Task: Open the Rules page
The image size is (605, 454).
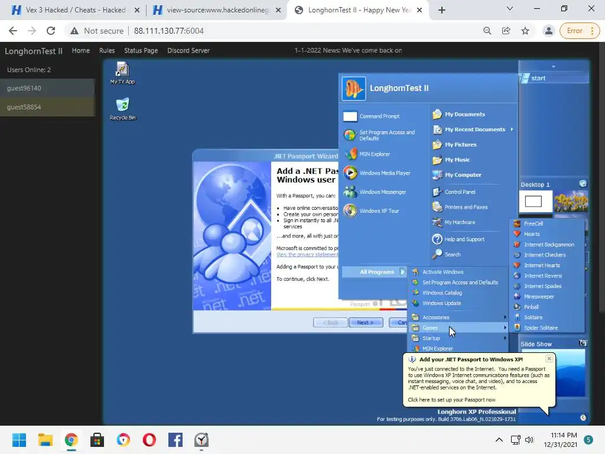Action: [x=107, y=51]
